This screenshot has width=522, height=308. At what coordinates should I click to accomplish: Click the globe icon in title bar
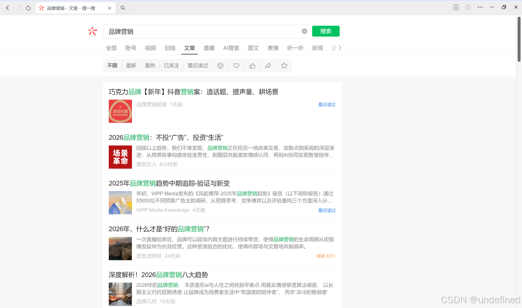pos(468,7)
